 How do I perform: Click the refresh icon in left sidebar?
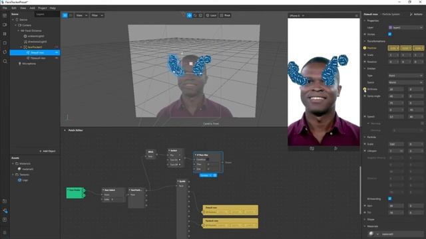coord(5,52)
